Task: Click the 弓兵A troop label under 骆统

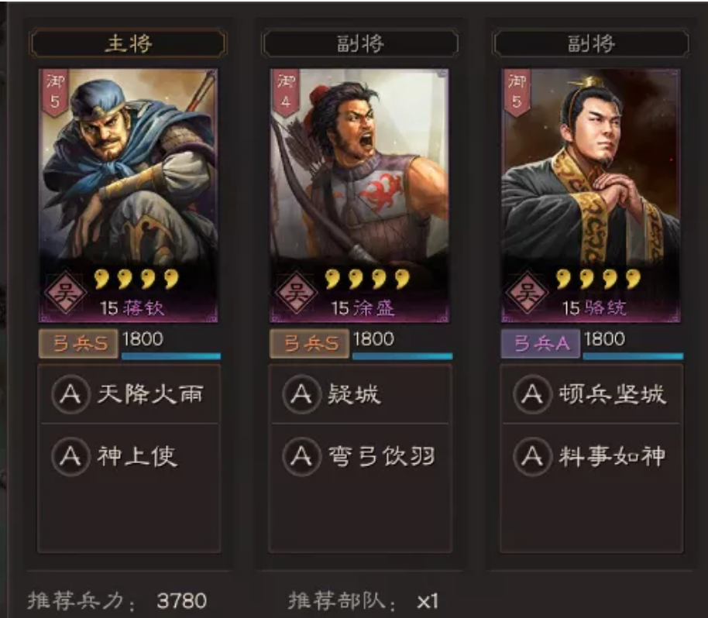Action: pos(541,344)
